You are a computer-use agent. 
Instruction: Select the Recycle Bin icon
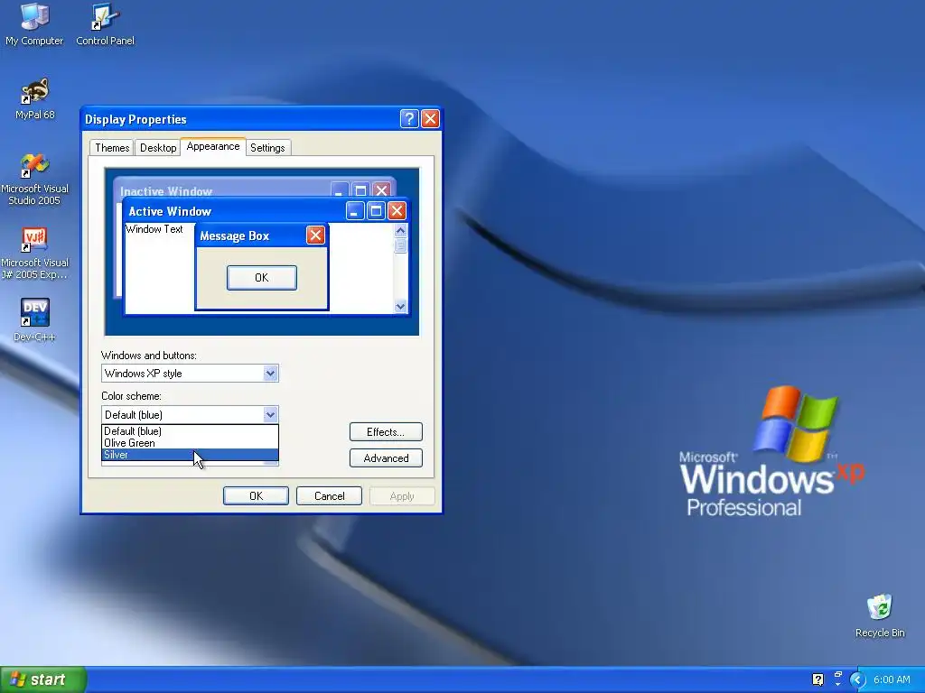click(x=880, y=615)
